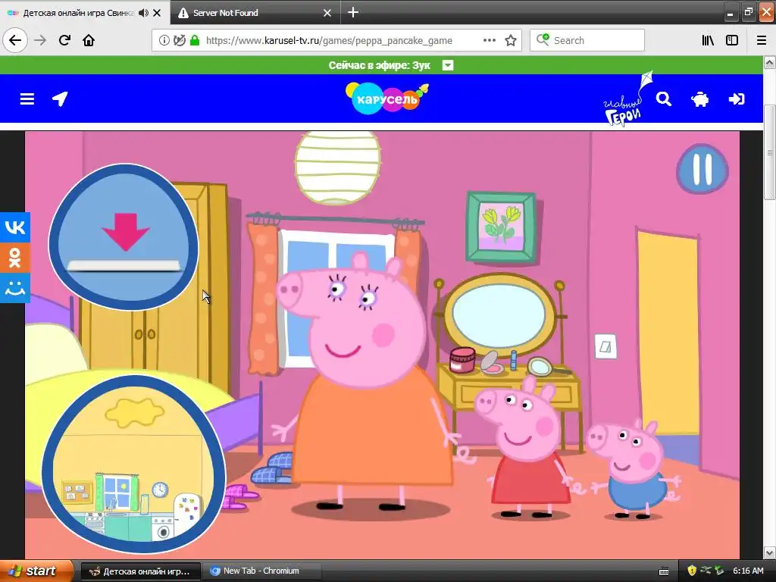Click 'Сейчас в эфире: Зук' text
Viewport: 776px width, 582px height.
pyautogui.click(x=379, y=65)
